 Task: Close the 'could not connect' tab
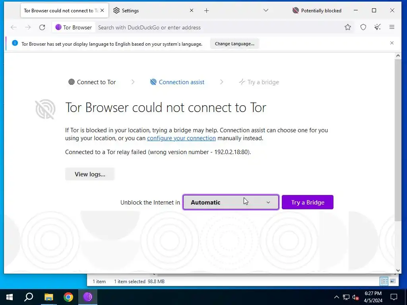point(102,10)
